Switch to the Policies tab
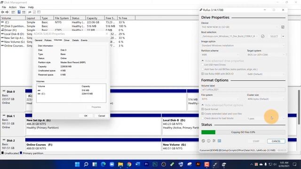The height and width of the screenshot is (169, 301). pos(48,40)
